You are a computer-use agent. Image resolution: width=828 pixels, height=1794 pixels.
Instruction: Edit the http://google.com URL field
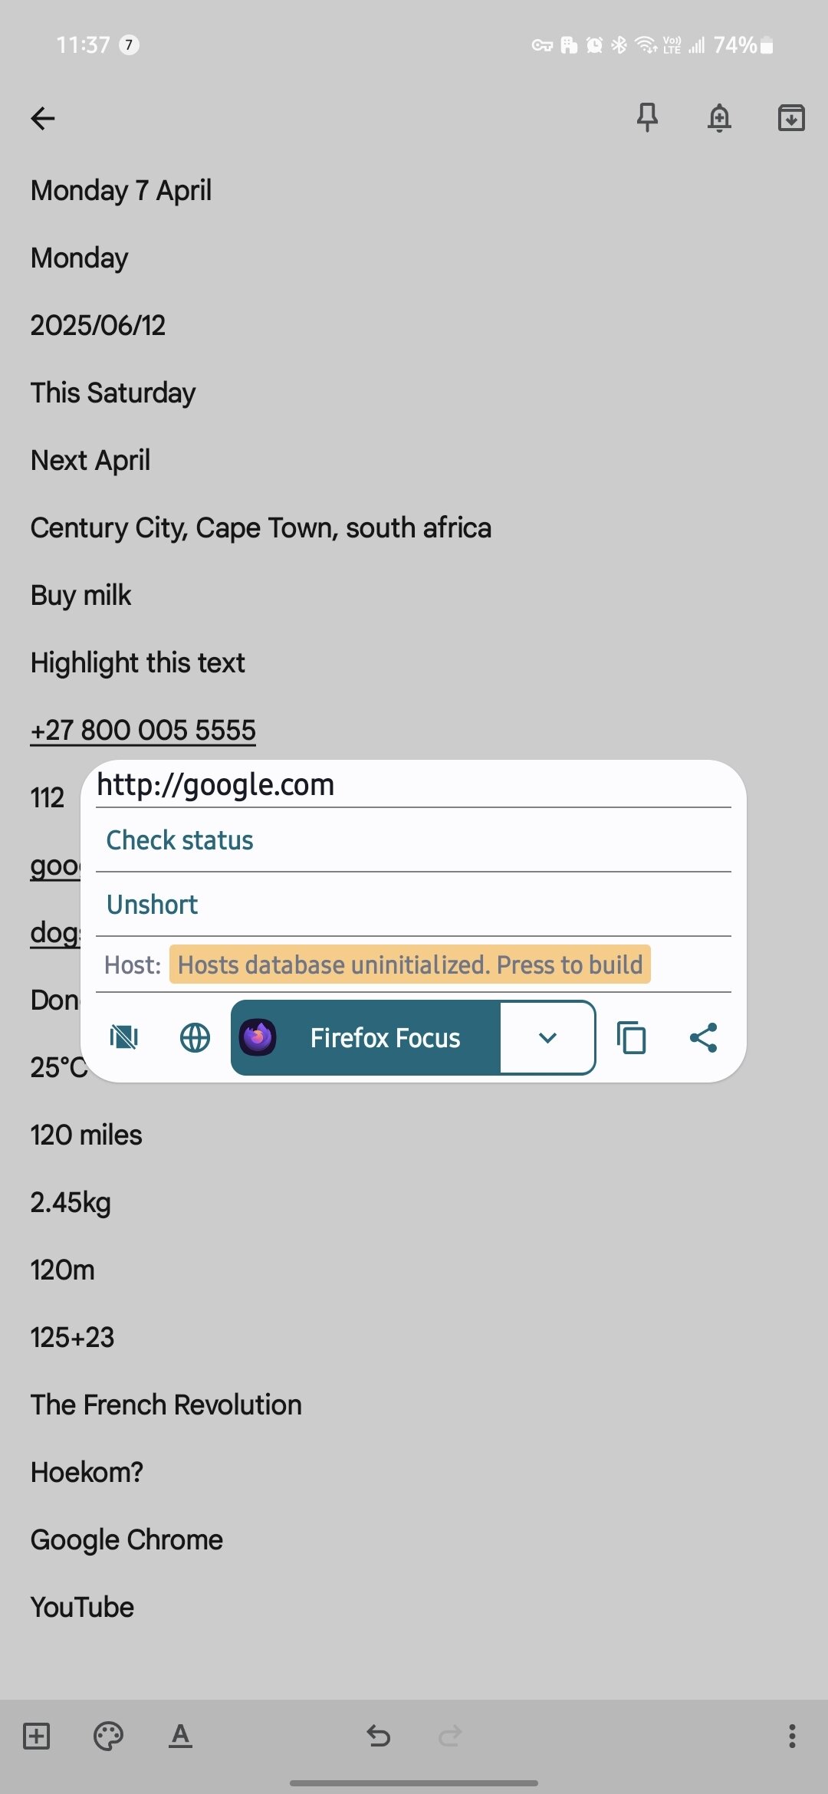(x=412, y=785)
